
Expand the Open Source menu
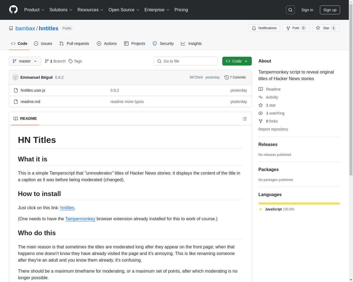coord(124,10)
